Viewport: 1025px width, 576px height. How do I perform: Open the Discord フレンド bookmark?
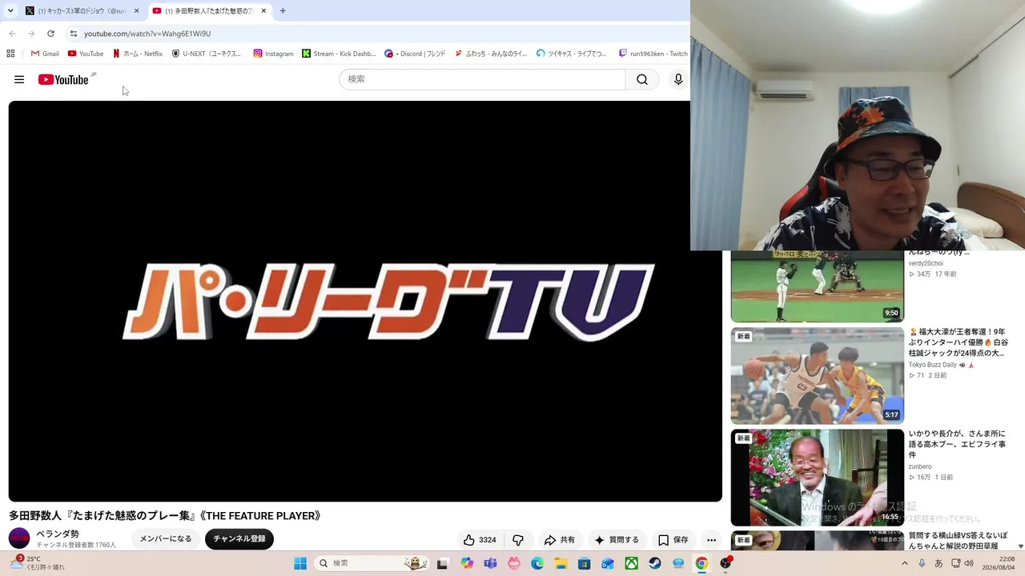(415, 54)
